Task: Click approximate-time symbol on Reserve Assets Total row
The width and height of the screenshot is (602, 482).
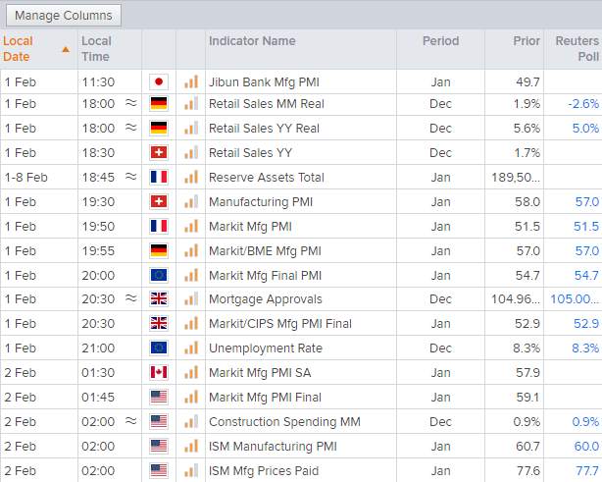Action: [131, 177]
